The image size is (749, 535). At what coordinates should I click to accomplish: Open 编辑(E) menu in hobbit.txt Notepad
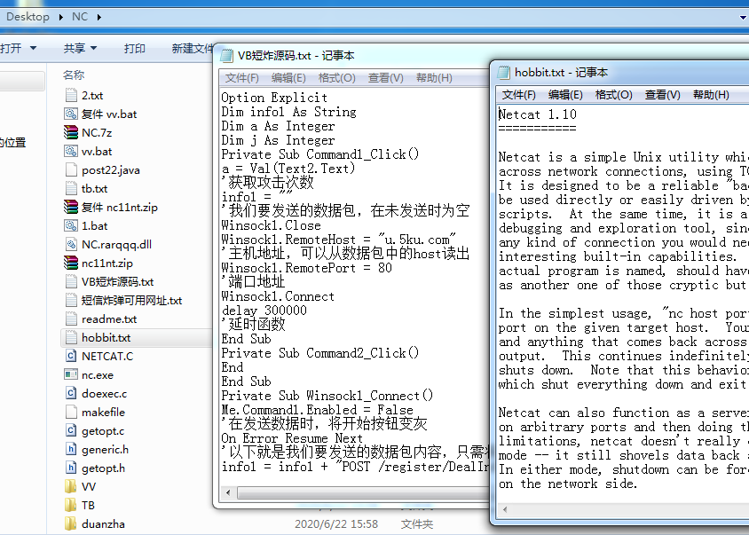coord(565,95)
